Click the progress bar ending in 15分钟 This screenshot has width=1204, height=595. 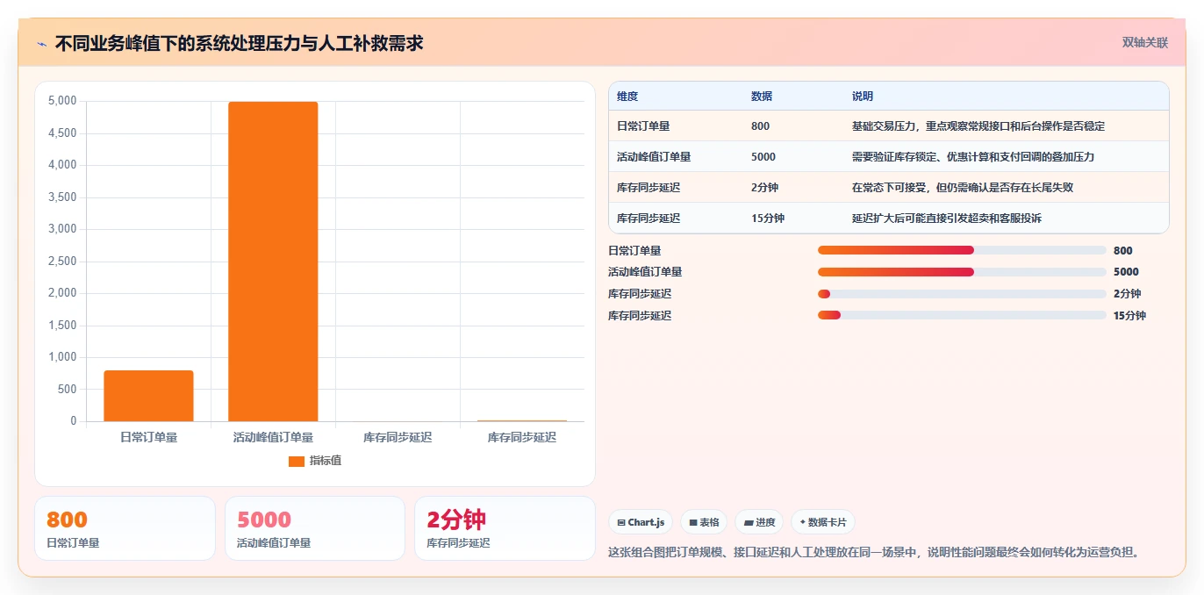[x=962, y=315]
